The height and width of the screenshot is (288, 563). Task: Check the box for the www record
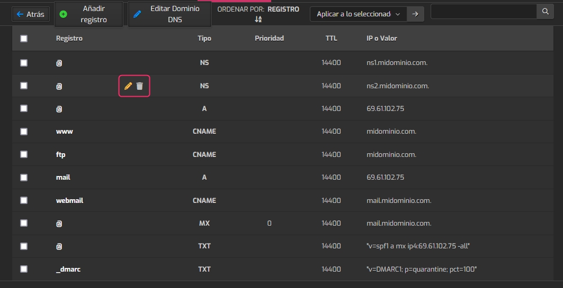point(24,132)
